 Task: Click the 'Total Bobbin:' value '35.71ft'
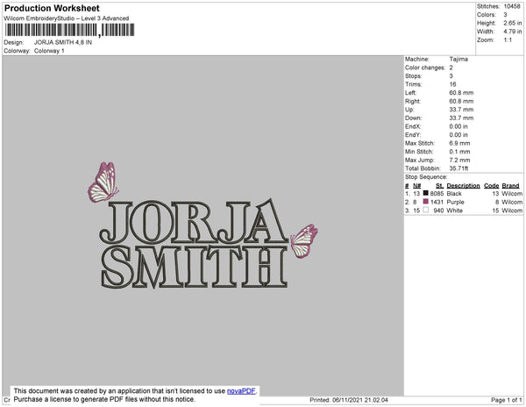pyautogui.click(x=458, y=168)
